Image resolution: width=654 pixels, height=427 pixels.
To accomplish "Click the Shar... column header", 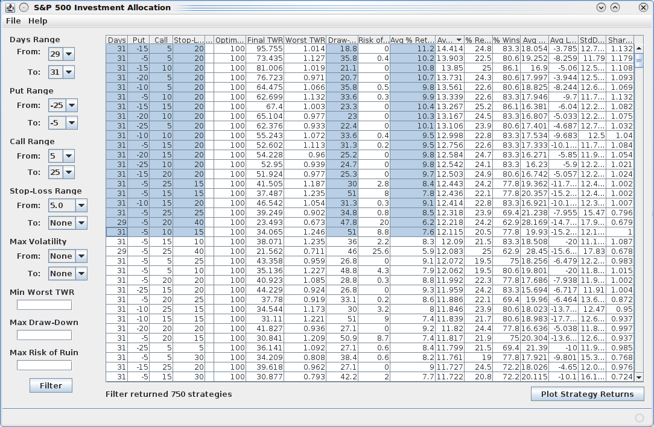I will coord(620,40).
